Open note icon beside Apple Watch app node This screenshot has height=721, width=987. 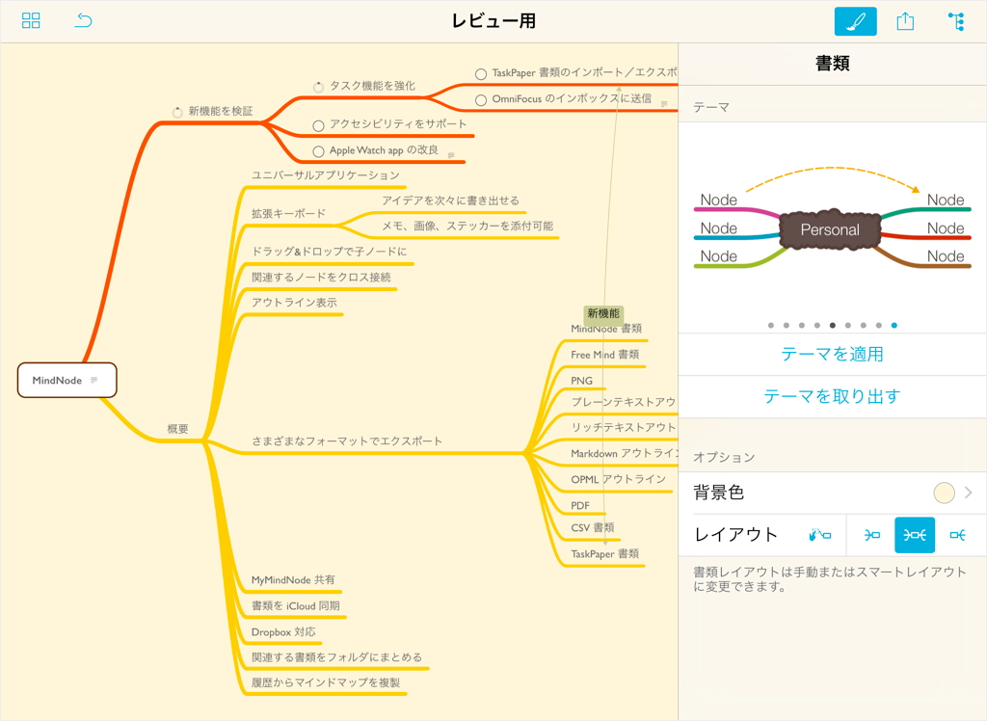pos(451,154)
